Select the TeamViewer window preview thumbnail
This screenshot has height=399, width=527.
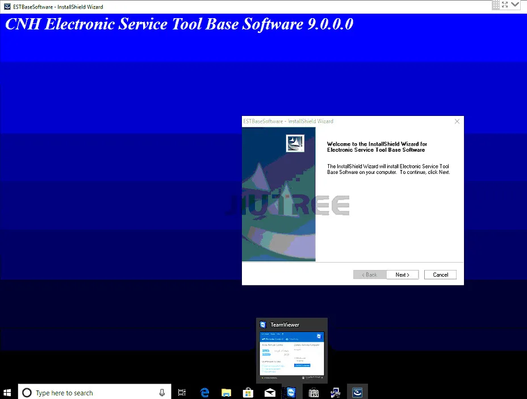[x=292, y=354]
